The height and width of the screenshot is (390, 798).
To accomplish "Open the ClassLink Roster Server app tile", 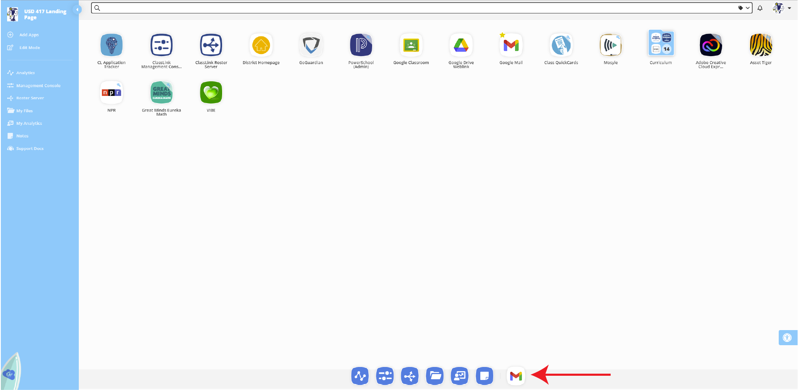I will 211,45.
